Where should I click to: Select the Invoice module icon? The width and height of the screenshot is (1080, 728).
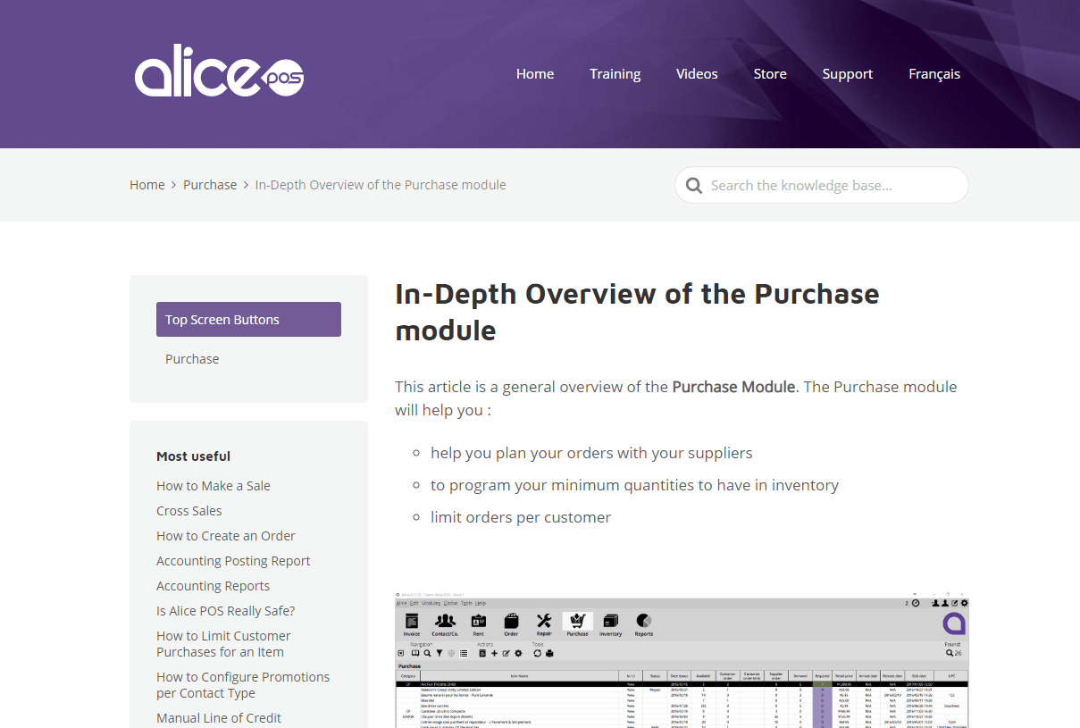(x=411, y=621)
